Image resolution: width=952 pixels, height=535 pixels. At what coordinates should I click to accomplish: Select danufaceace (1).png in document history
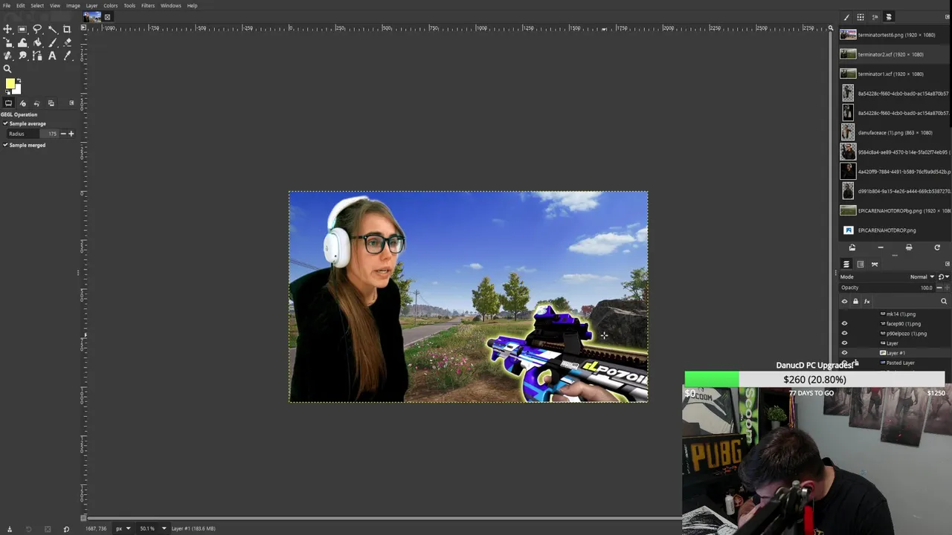[x=892, y=132]
